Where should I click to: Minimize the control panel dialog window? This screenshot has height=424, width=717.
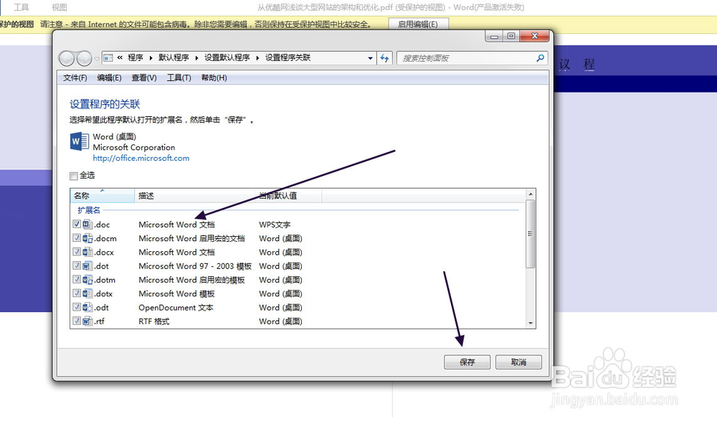pyautogui.click(x=494, y=36)
